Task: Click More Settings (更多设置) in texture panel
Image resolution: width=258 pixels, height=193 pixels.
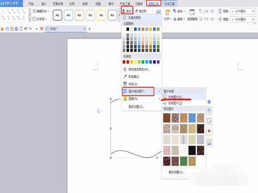Action: click(x=176, y=172)
